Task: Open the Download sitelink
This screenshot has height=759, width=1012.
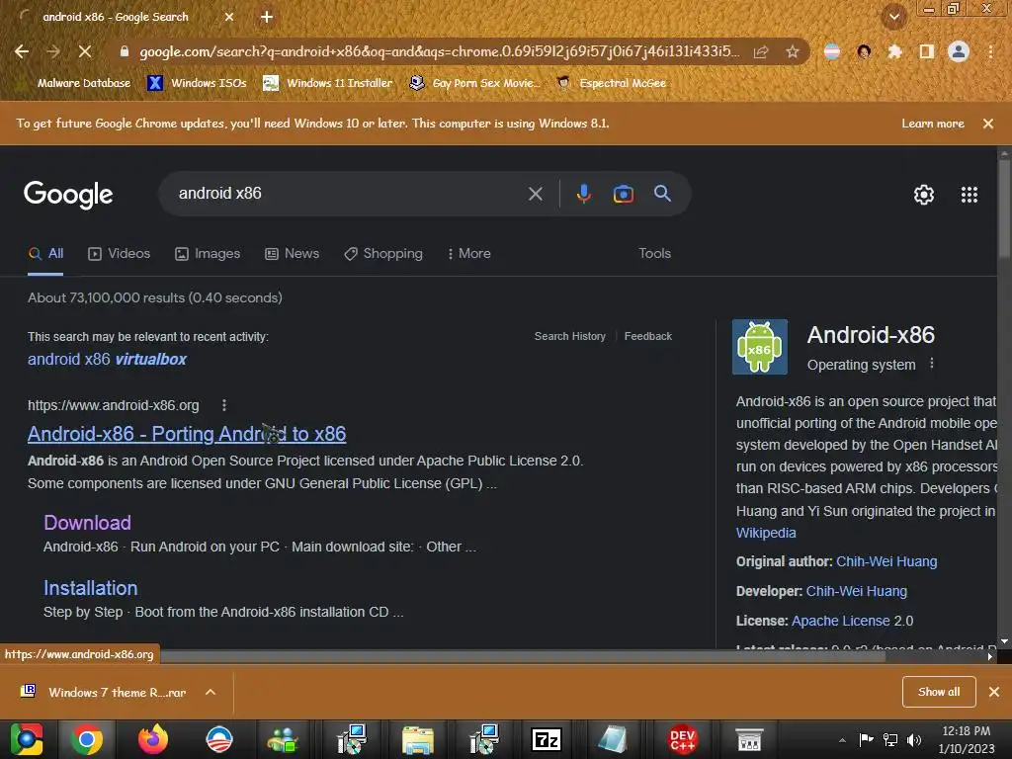Action: pos(87,522)
